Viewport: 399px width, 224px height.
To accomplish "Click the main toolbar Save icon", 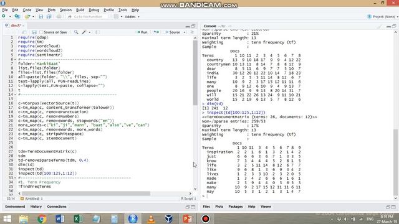I will coord(41,17).
